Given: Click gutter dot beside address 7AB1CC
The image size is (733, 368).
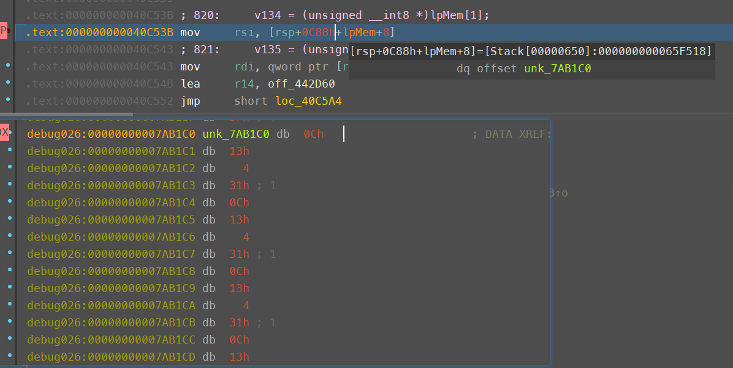Looking at the screenshot, I should [x=10, y=339].
